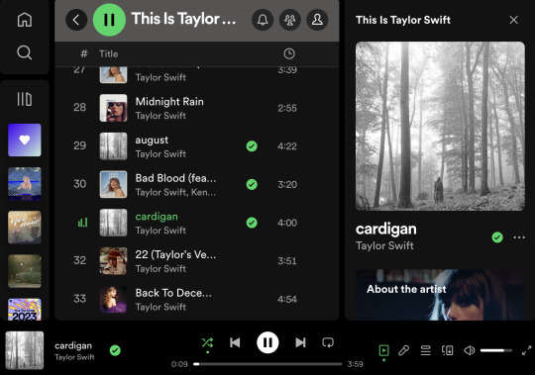Adjust the volume slider

click(x=496, y=350)
